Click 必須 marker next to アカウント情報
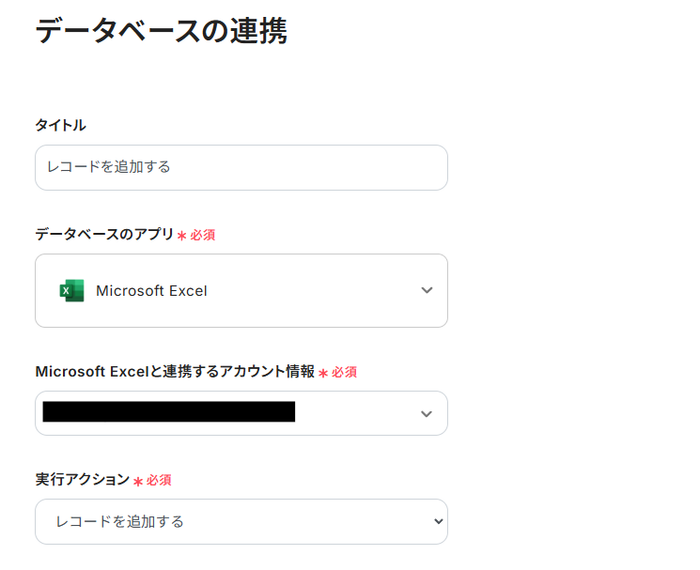Screen dimensions: 700x570 pos(344,372)
